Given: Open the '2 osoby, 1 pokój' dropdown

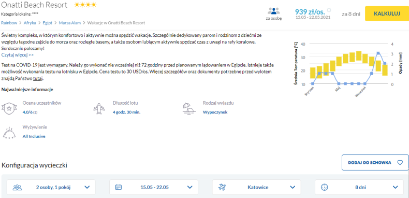Looking at the screenshot, I should pyautogui.click(x=51, y=187).
